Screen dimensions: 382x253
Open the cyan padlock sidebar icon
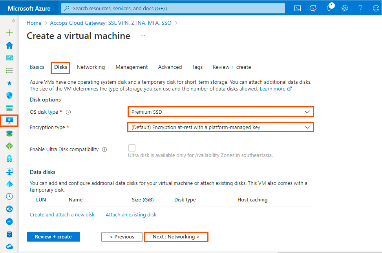pyautogui.click(x=9, y=159)
